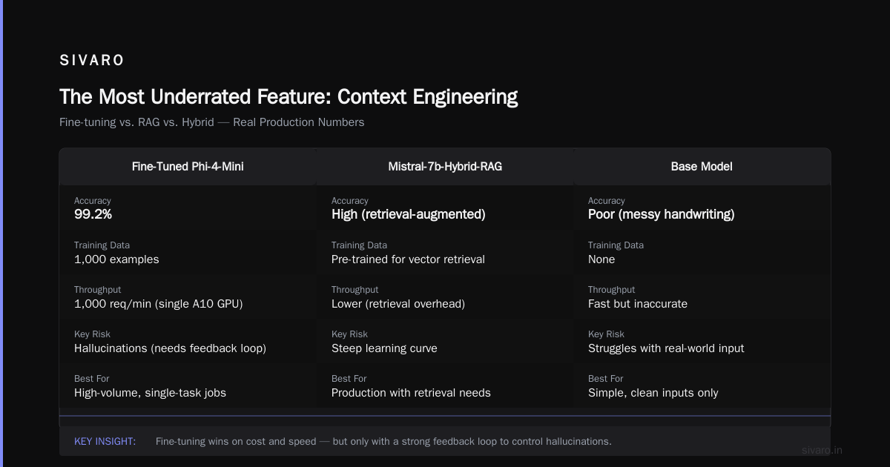Click the 'Best For' label in Mistral column
This screenshot has width=890, height=467.
(x=349, y=379)
